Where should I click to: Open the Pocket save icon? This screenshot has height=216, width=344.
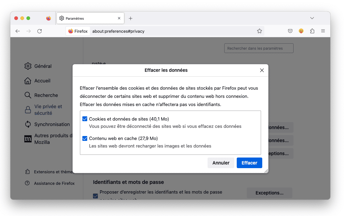[290, 31]
